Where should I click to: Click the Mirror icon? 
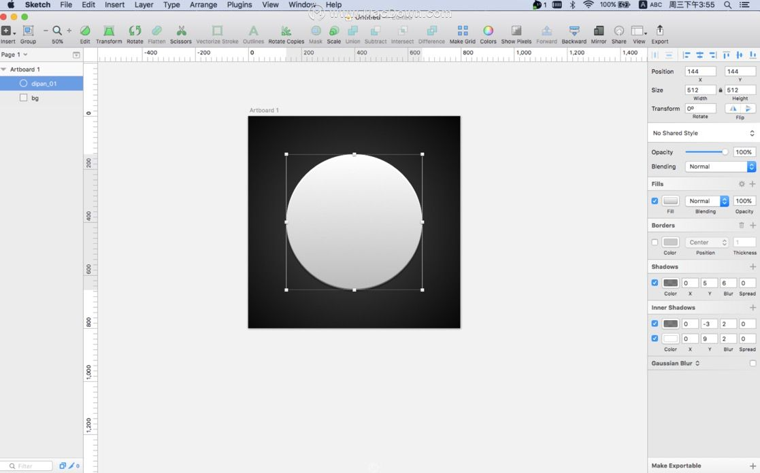[x=599, y=31]
